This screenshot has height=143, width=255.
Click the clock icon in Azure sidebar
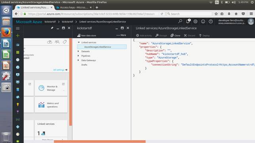18,60
